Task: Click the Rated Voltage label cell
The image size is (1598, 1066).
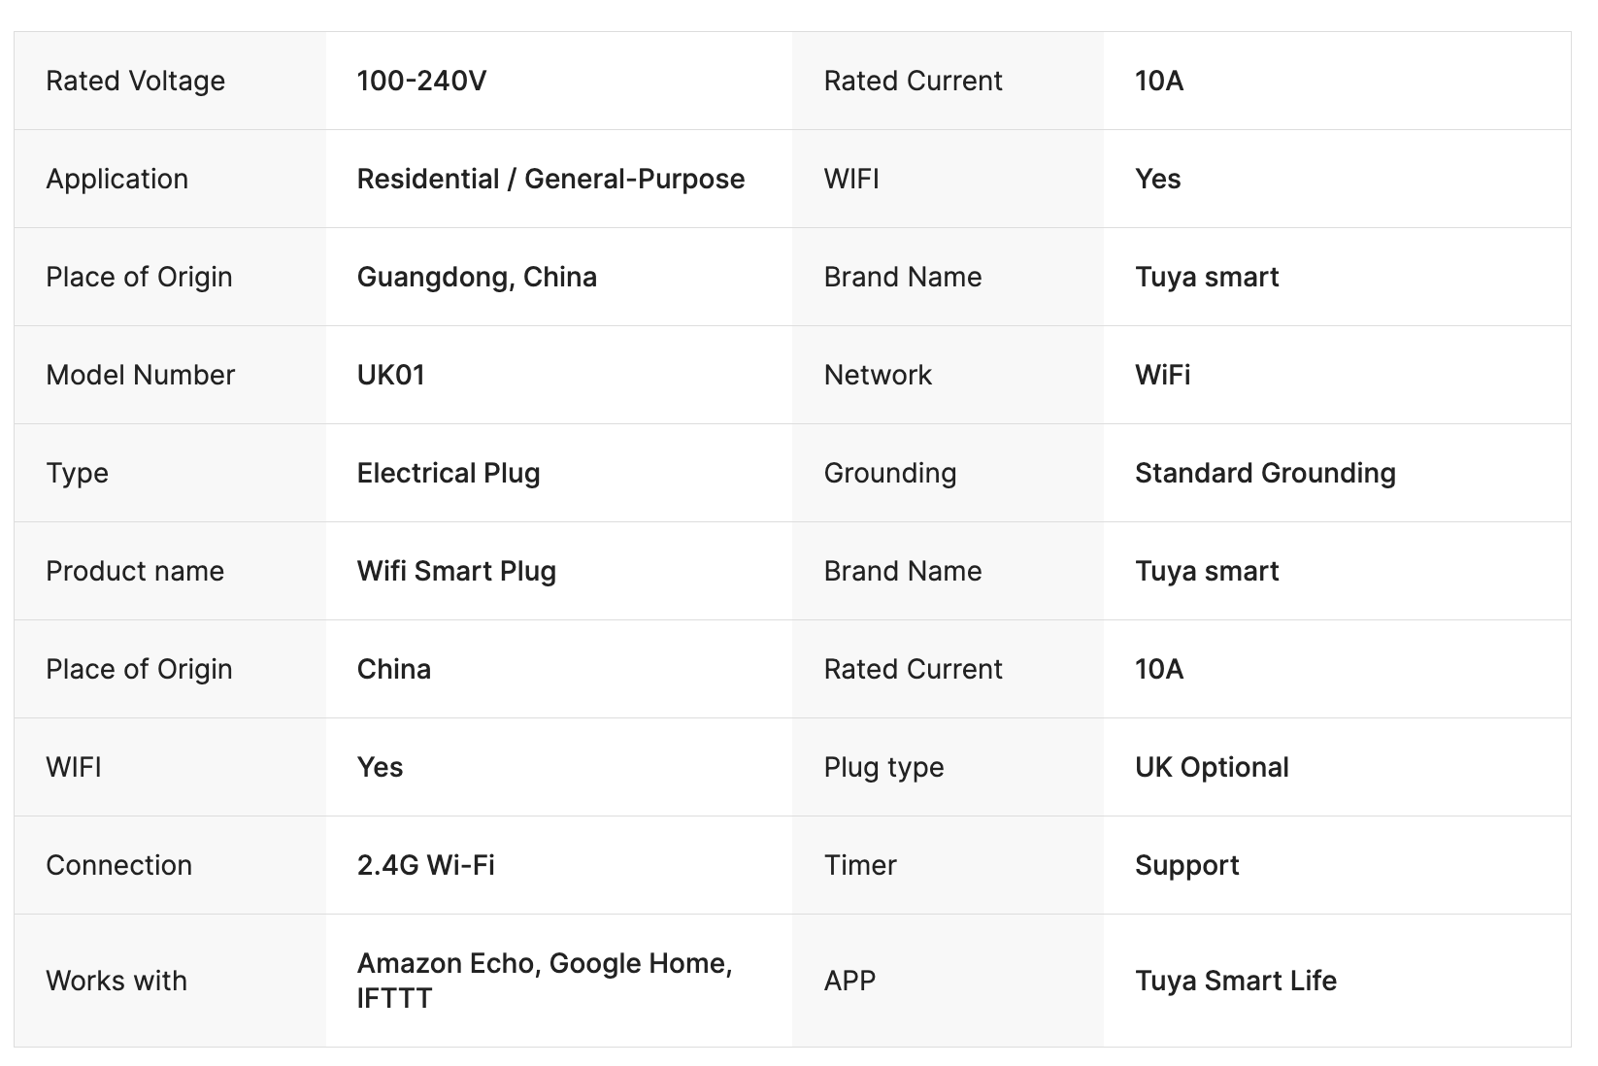Action: pyautogui.click(x=135, y=81)
